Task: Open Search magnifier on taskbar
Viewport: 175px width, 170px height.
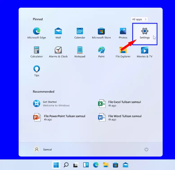Action: (x=66, y=165)
